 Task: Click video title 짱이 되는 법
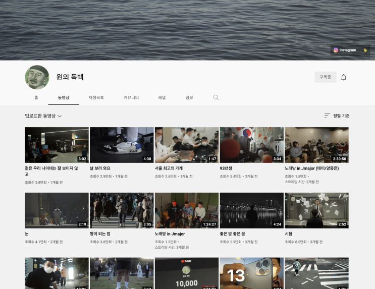(100, 234)
